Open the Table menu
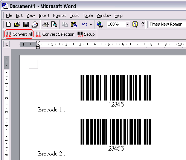This screenshot has height=160, width=186. click(88, 15)
